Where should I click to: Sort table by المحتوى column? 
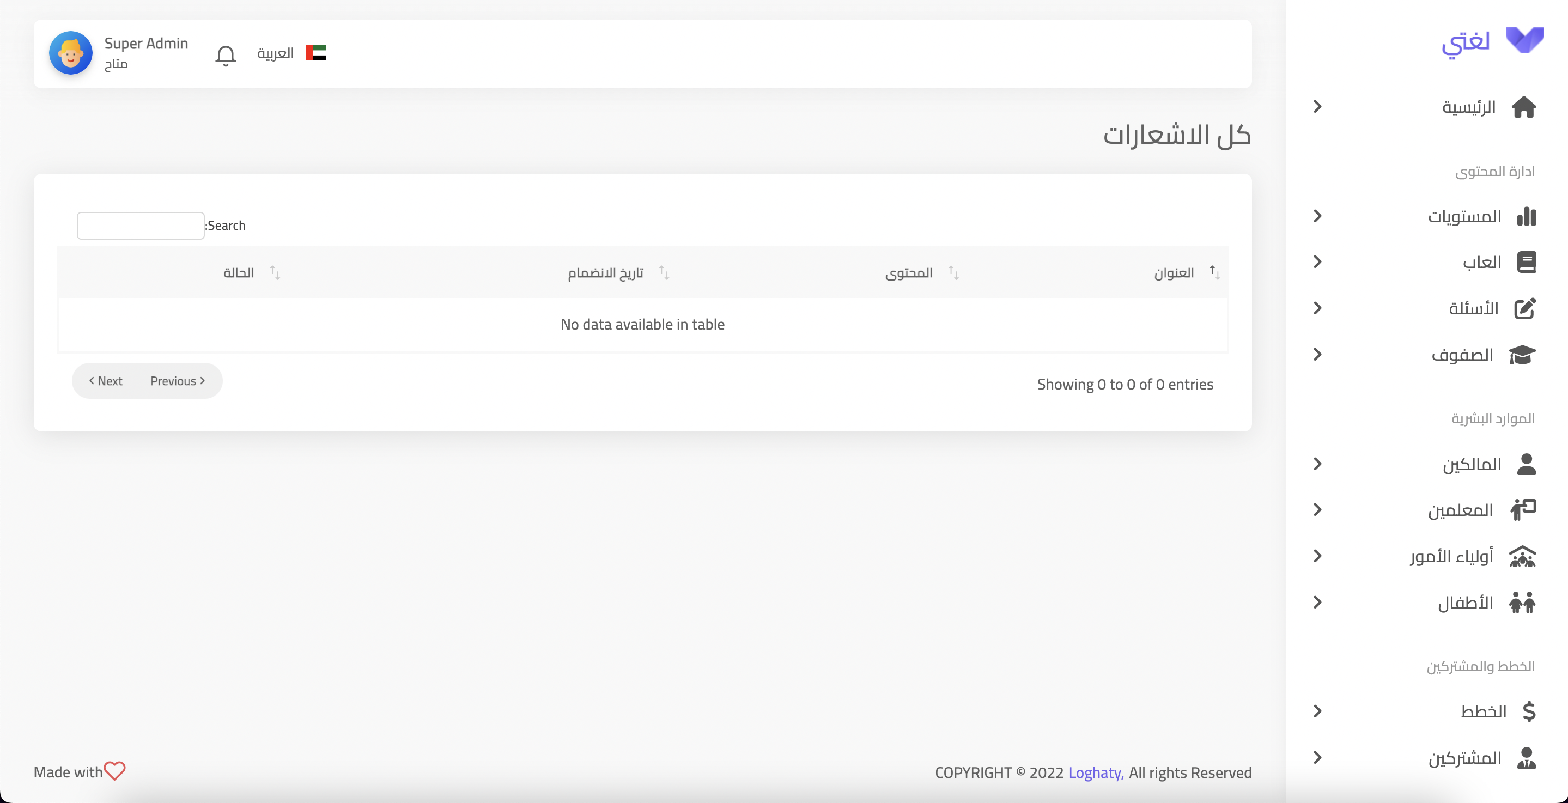pos(909,273)
